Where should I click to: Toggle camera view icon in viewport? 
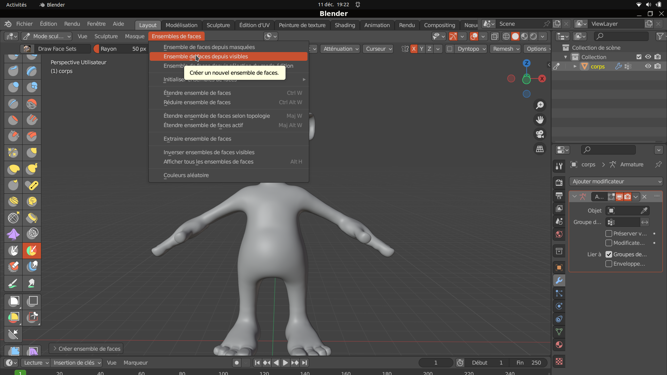[540, 134]
